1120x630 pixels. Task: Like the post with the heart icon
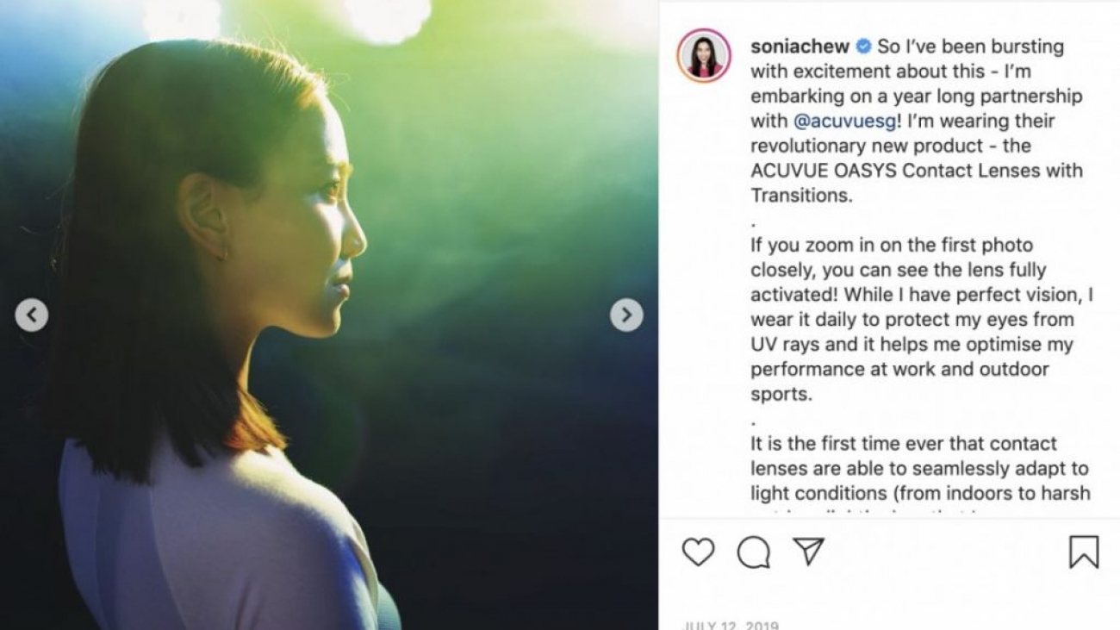(x=698, y=552)
